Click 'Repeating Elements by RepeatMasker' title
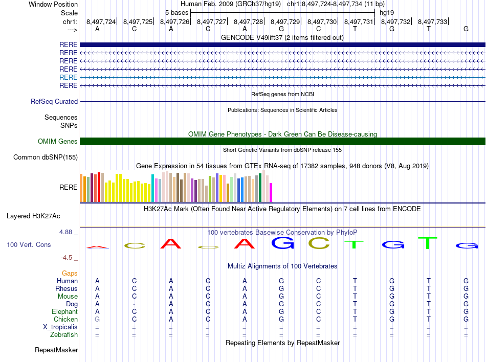Image resolution: width=486 pixels, height=362 pixels. coord(282,343)
